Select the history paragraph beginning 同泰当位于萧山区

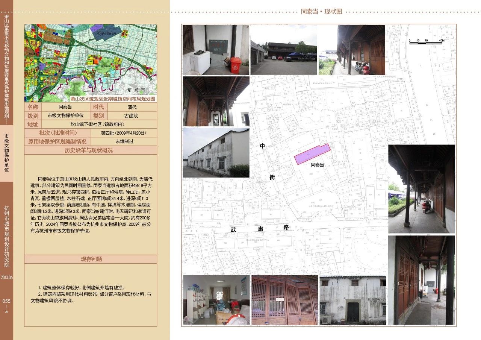coord(91,205)
